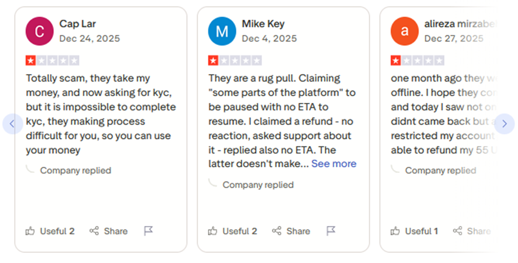Image resolution: width=518 pixels, height=263 pixels.
Task: Click the previous reviews arrow button
Action: coord(12,124)
